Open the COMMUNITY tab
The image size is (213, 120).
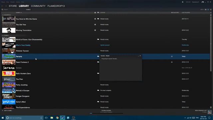click(x=38, y=6)
